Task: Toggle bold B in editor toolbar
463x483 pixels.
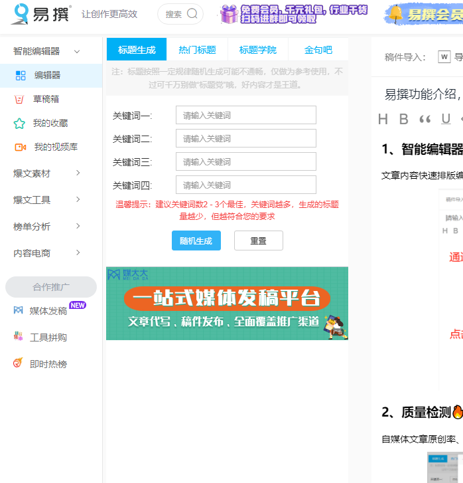Action: pos(403,119)
